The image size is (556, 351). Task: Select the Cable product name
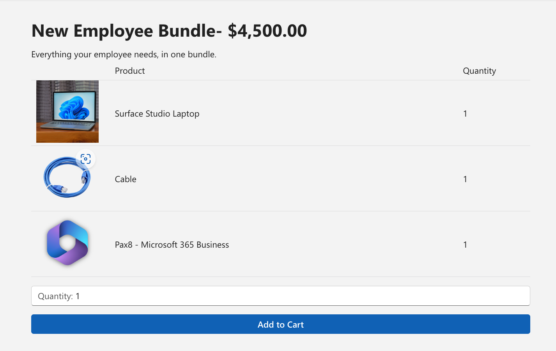pyautogui.click(x=126, y=179)
